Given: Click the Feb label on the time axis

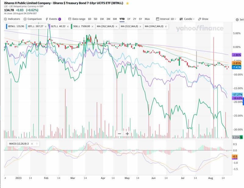Looking at the screenshot, I should (46, 178).
